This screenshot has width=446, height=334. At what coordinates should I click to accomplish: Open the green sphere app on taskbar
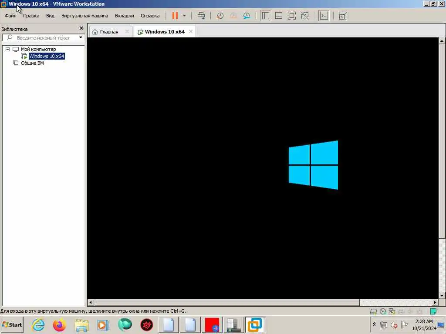pyautogui.click(x=125, y=324)
